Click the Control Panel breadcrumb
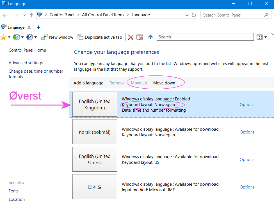This screenshot has height=207, width=274. coord(62,15)
